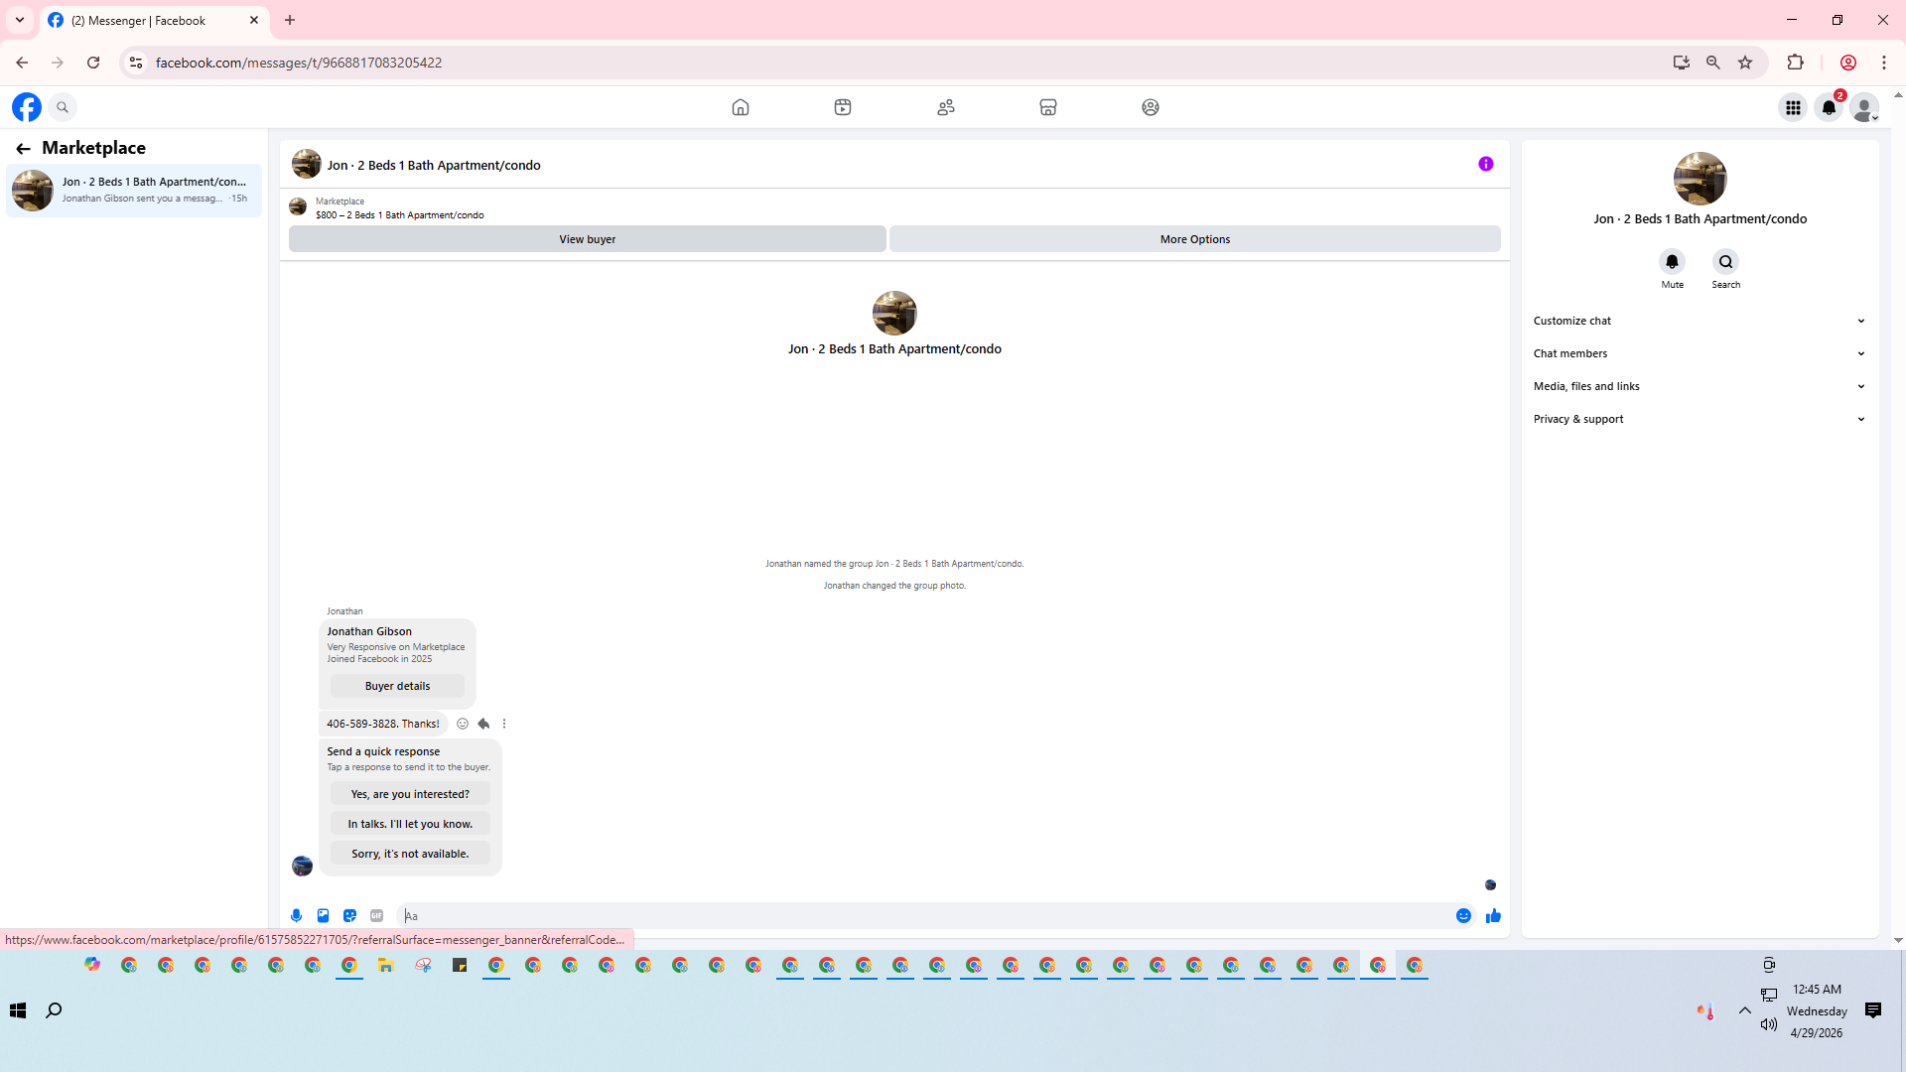Click the attach photo icon

323,915
